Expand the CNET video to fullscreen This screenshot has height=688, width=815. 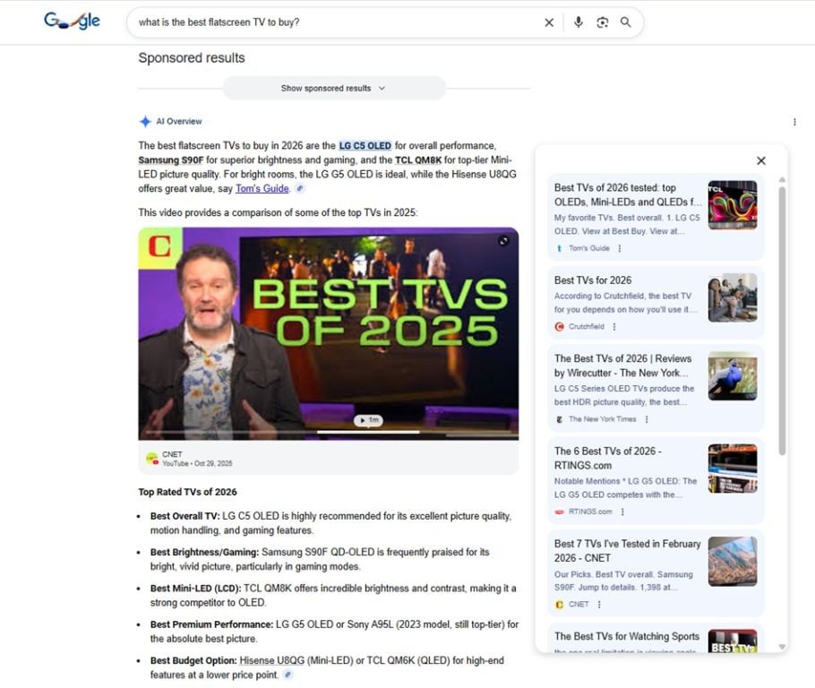pos(503,241)
